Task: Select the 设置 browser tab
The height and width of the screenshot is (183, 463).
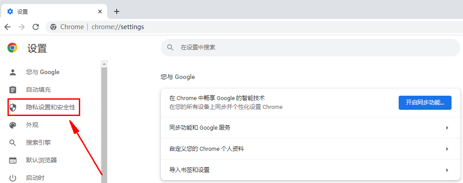Action: [x=53, y=11]
